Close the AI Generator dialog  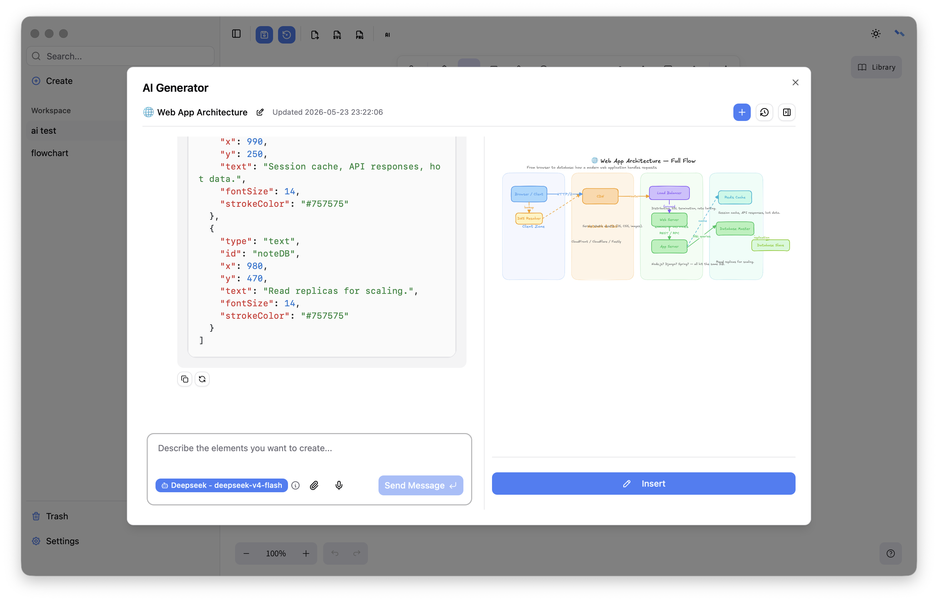pyautogui.click(x=795, y=82)
